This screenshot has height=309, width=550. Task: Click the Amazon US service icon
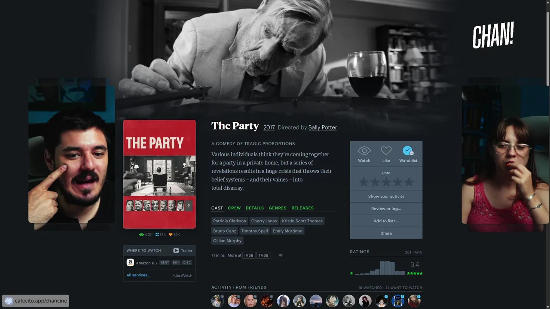[130, 263]
